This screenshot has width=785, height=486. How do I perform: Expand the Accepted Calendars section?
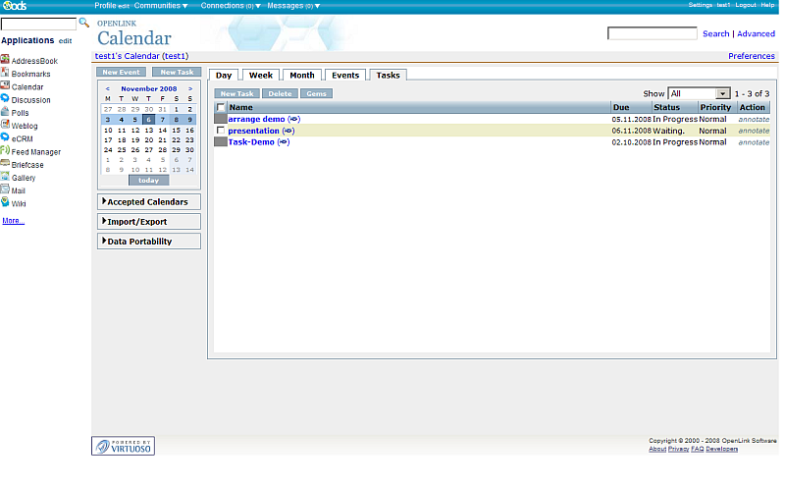149,201
